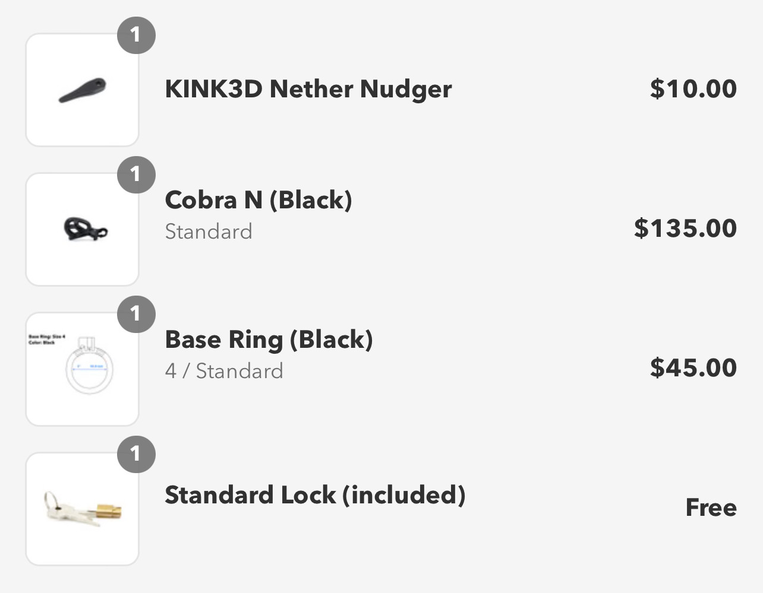This screenshot has width=763, height=593.
Task: Click the Standard variant under Cobra N
Action: [x=209, y=232]
